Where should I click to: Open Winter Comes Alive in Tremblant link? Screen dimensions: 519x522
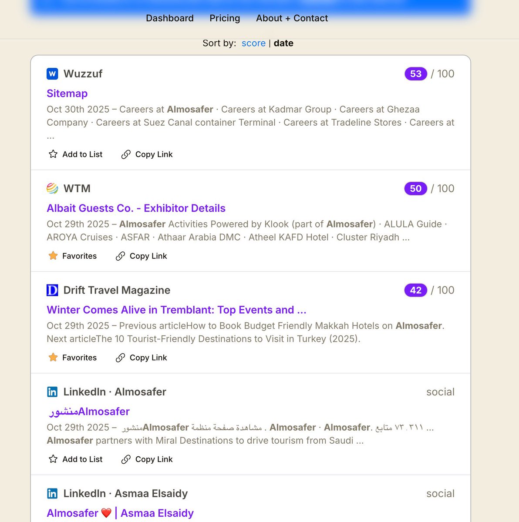[176, 310]
